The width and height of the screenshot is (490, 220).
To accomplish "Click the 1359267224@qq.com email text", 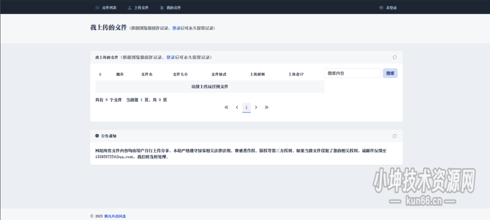I will [115, 157].
